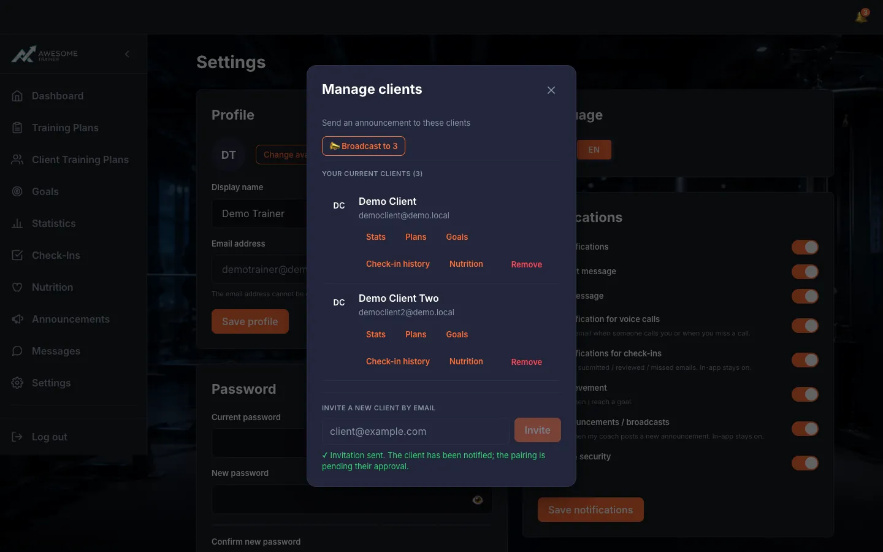Collapse the sidebar with the chevron

(x=127, y=54)
